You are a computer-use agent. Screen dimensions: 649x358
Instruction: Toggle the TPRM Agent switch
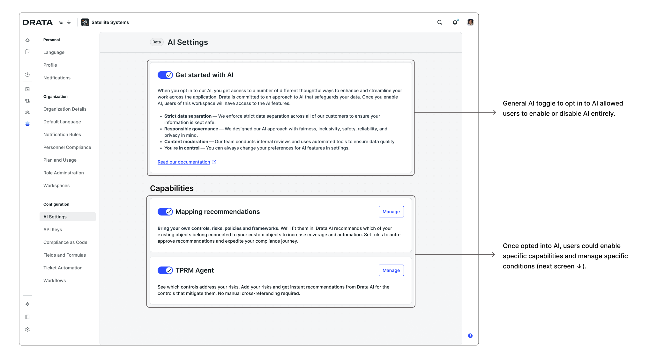(165, 270)
